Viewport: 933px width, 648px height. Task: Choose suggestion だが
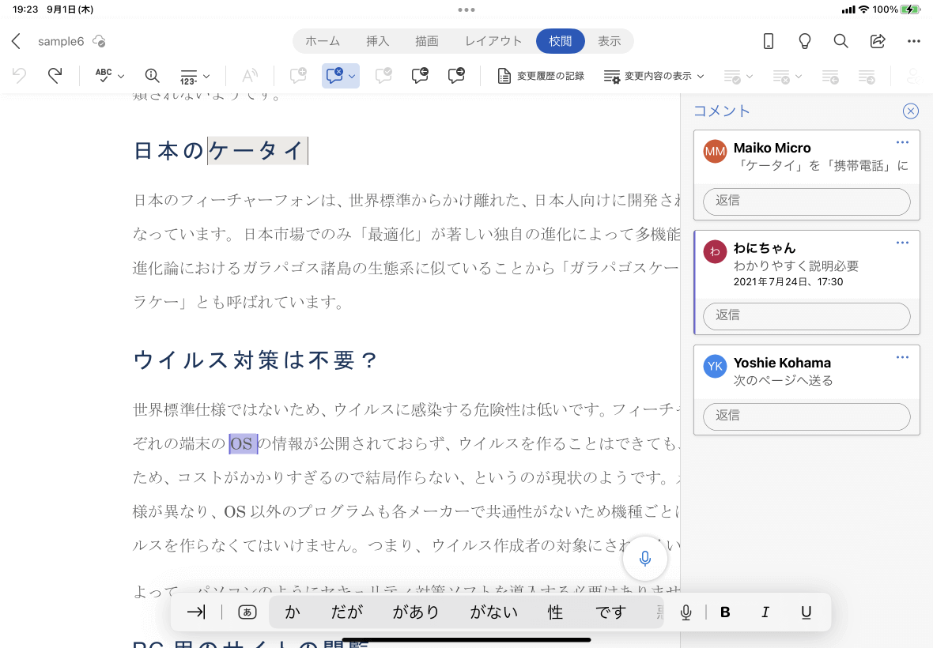tap(347, 612)
